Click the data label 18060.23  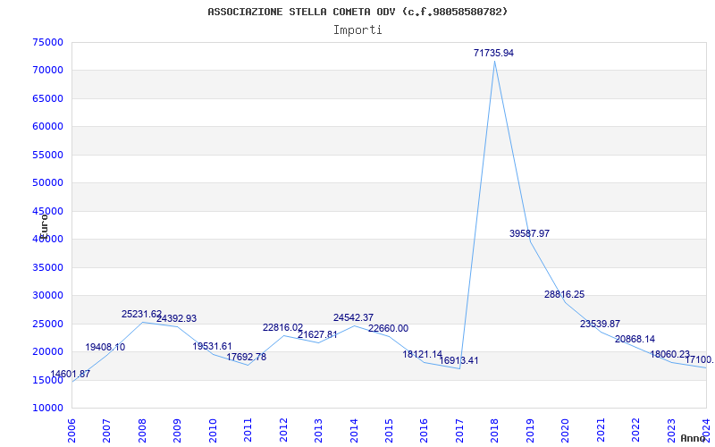click(669, 354)
